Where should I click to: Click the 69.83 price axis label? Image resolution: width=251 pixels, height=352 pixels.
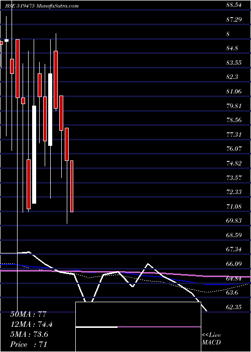(234, 221)
